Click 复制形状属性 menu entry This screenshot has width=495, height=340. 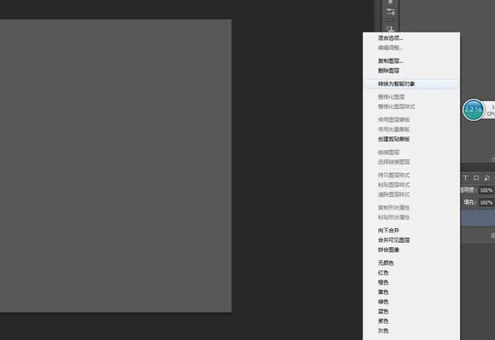point(393,208)
